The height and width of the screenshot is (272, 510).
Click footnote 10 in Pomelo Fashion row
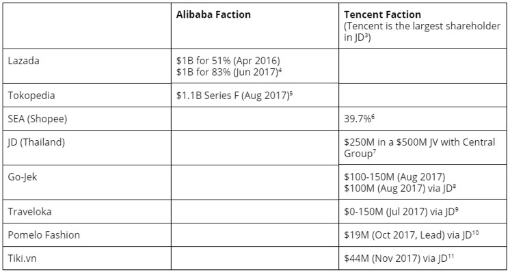(x=475, y=232)
